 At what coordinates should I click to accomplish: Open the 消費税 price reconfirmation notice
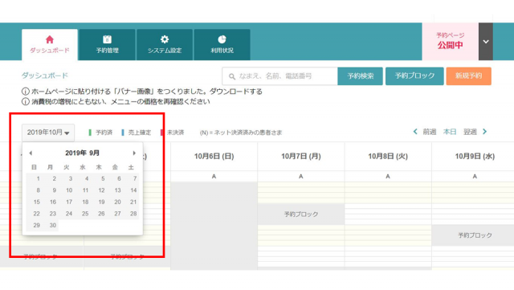coord(116,102)
